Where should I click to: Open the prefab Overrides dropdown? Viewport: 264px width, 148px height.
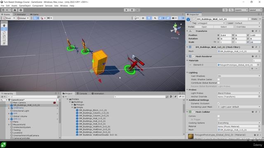(248, 27)
